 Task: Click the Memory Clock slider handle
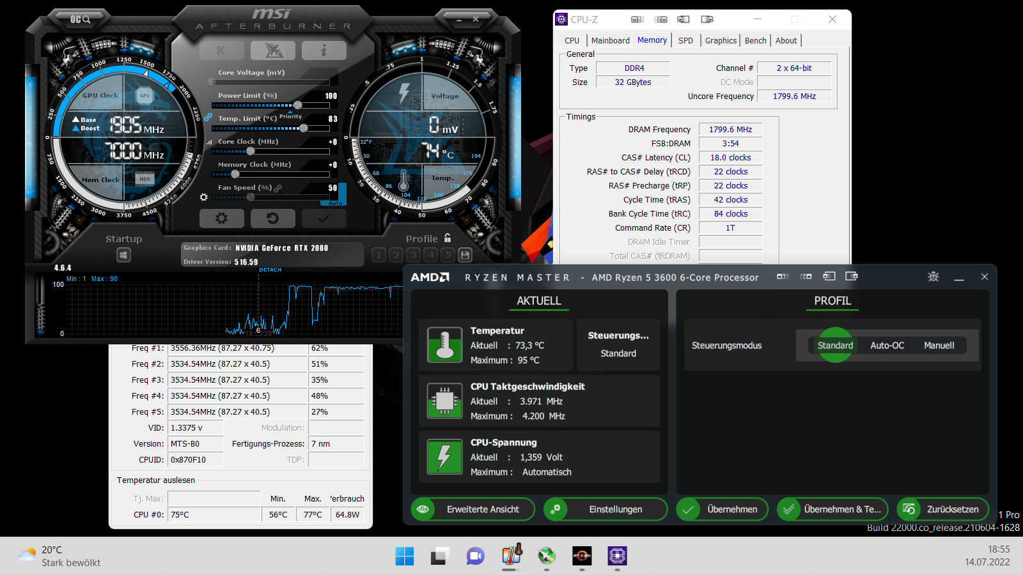pyautogui.click(x=235, y=174)
